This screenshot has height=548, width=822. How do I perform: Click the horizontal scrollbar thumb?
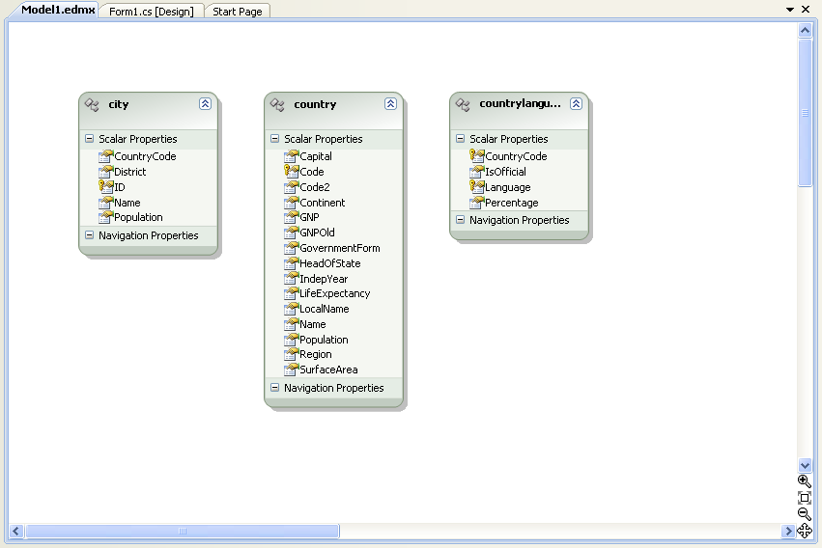tap(182, 531)
